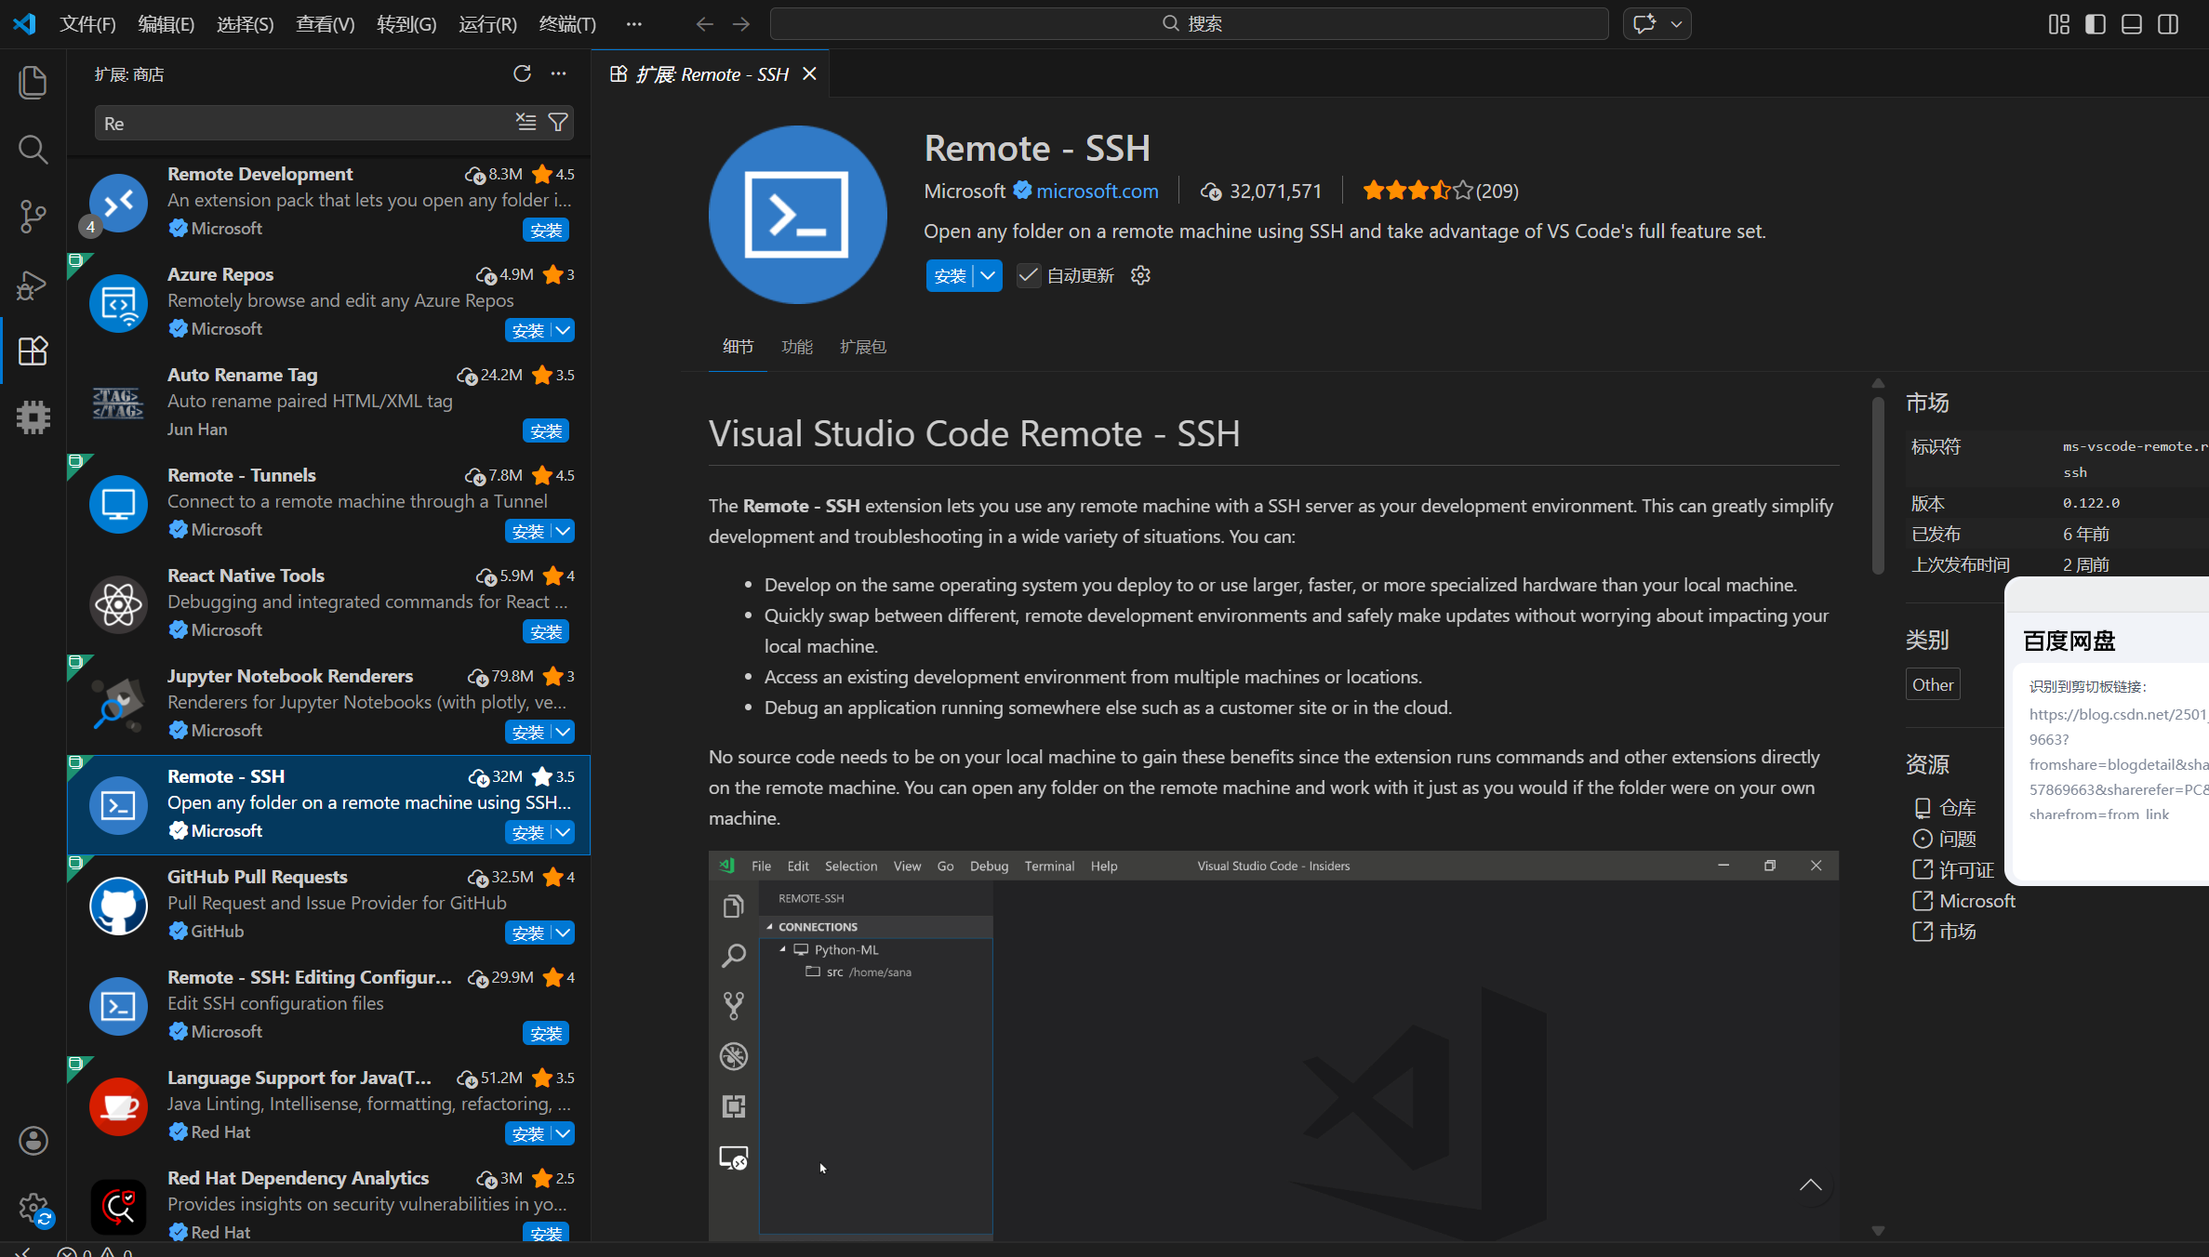Customize layout from title bar
This screenshot has height=1257, width=2209.
point(2059,24)
